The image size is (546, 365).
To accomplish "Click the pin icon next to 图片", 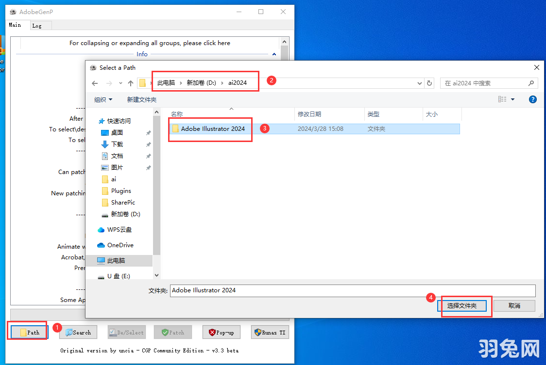I will coord(148,168).
